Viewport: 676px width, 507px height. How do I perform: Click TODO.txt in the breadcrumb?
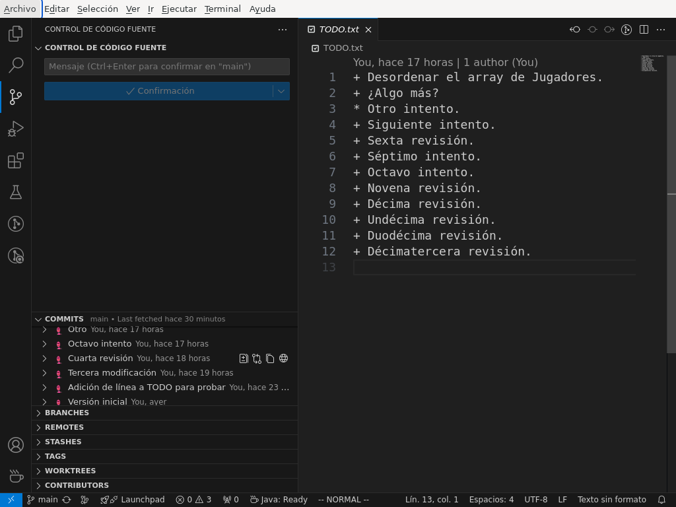click(x=343, y=48)
